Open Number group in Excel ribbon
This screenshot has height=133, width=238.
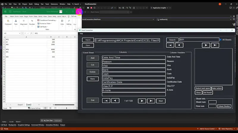pos(32,23)
